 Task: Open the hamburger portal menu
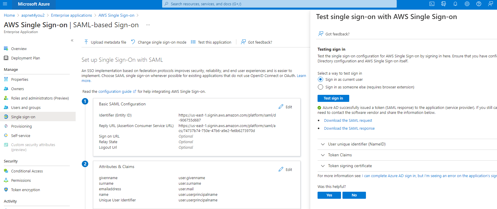5,4
